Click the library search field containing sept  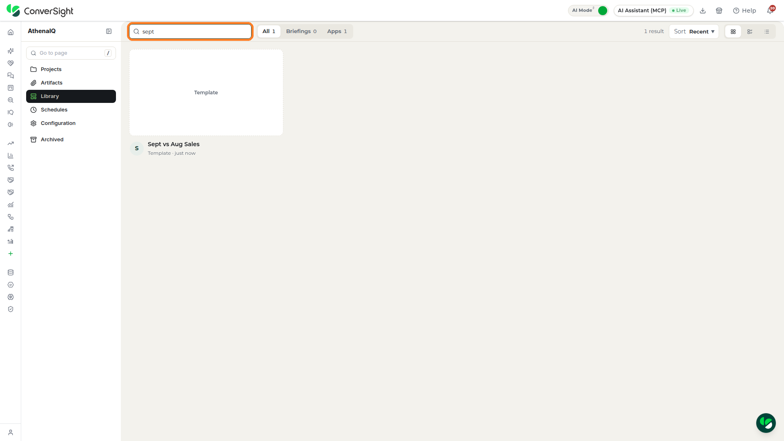(190, 31)
